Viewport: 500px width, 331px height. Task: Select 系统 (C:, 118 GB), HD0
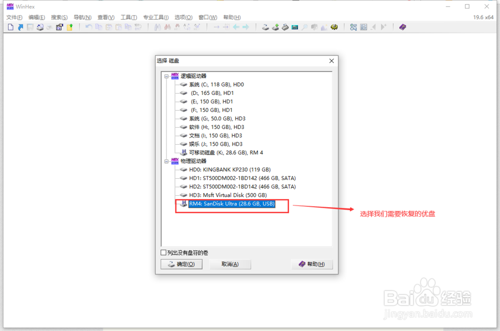216,85
